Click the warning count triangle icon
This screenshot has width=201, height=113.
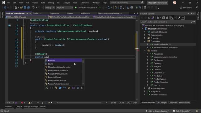[x=30, y=103]
